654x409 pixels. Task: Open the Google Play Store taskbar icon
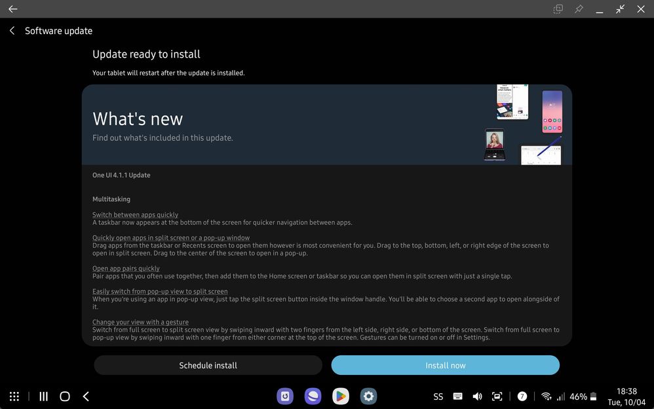point(341,396)
